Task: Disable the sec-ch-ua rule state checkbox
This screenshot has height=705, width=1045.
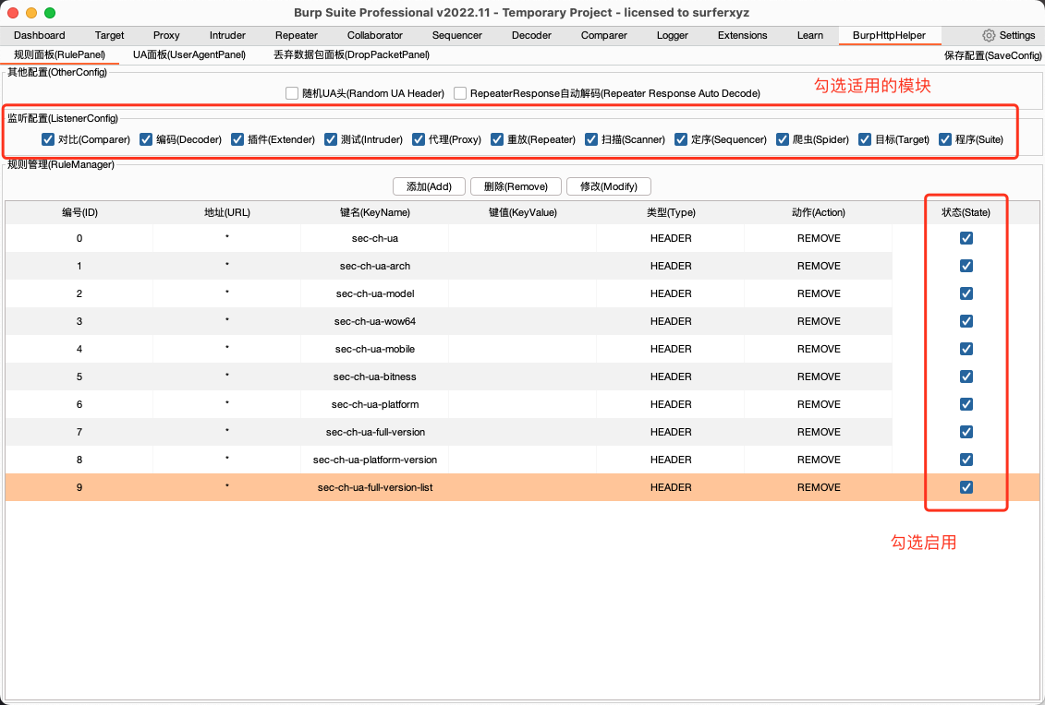Action: 966,238
